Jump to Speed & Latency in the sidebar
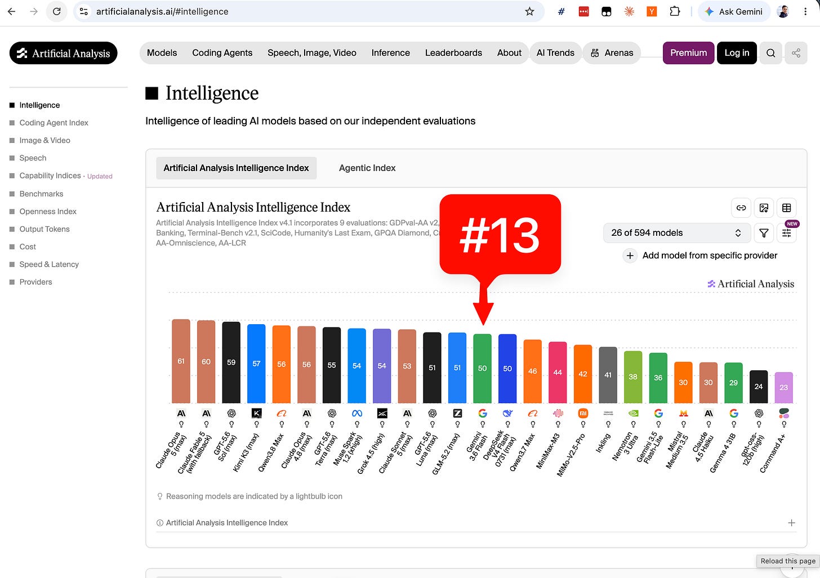The height and width of the screenshot is (578, 820). point(49,265)
